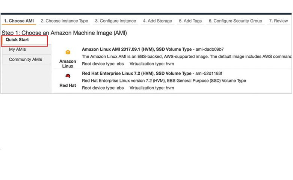Click Red Hat EBS General Purpose description
The width and height of the screenshot is (293, 180).
tap(164, 81)
